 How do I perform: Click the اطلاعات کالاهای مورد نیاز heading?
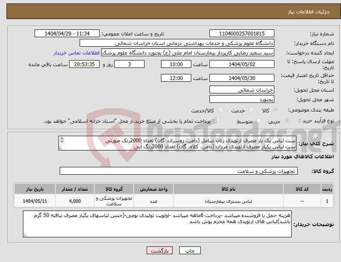coord(302,157)
